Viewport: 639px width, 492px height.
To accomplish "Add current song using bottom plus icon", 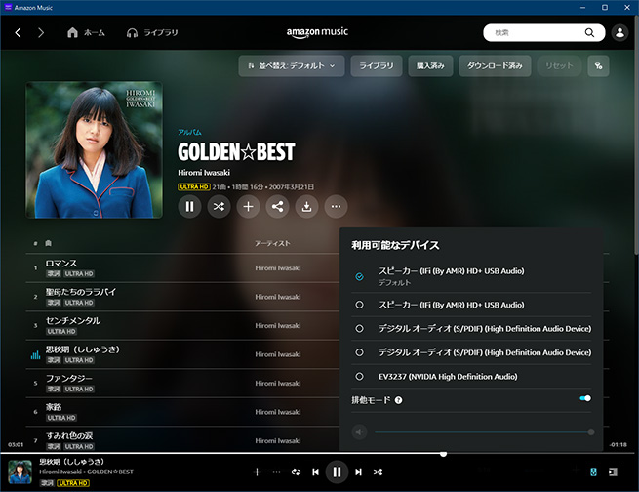I will [257, 472].
